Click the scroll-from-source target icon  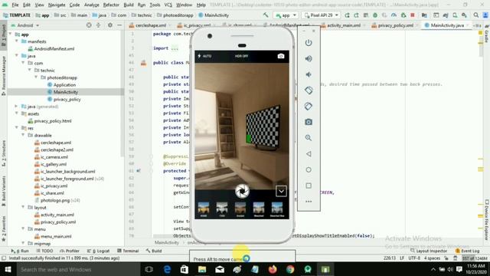point(89,25)
